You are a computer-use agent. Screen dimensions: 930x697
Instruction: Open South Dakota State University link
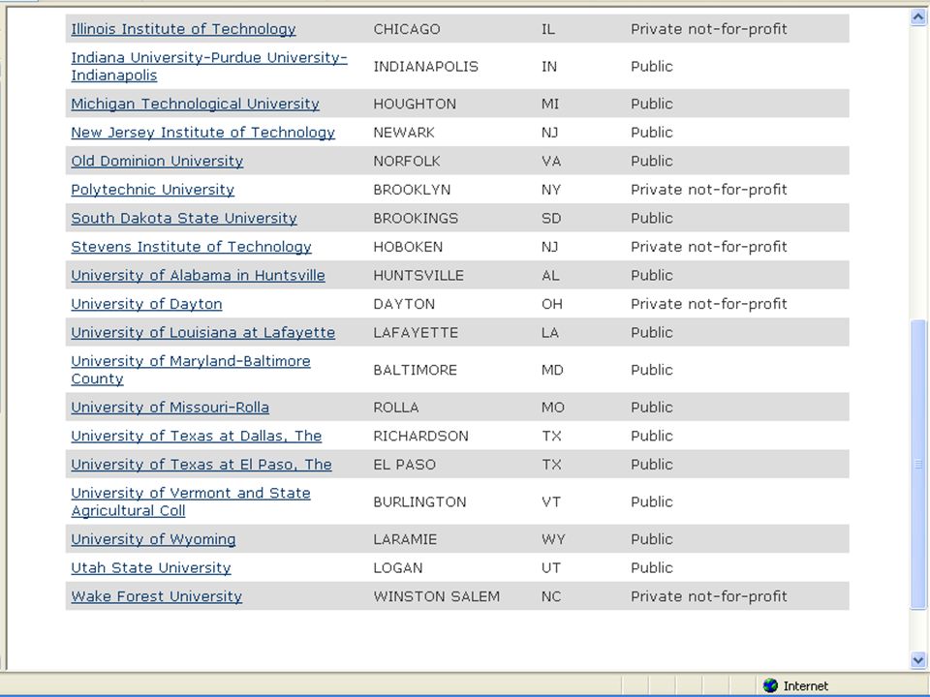click(x=184, y=218)
